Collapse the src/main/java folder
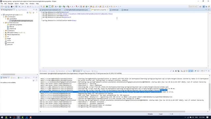This screenshot has height=119, width=211. click(x=4, y=17)
